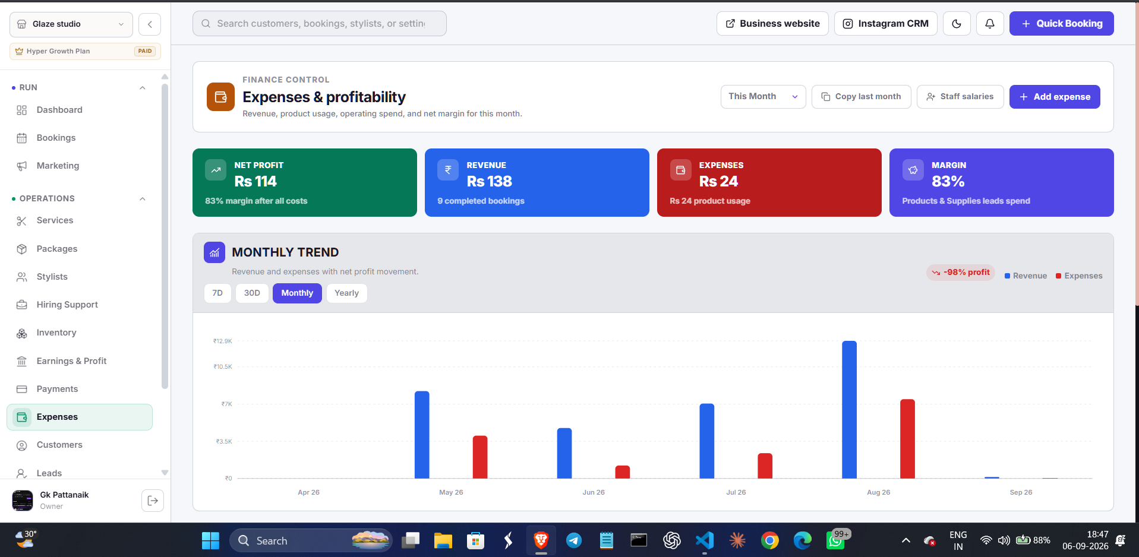Image resolution: width=1139 pixels, height=557 pixels.
Task: Start a Quick Booking
Action: pos(1061,24)
